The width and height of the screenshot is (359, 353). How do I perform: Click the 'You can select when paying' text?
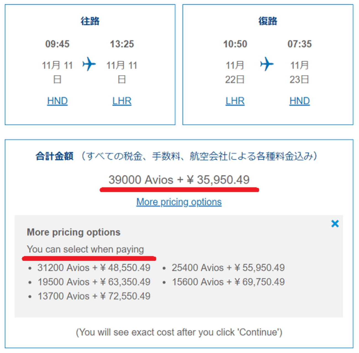click(85, 249)
